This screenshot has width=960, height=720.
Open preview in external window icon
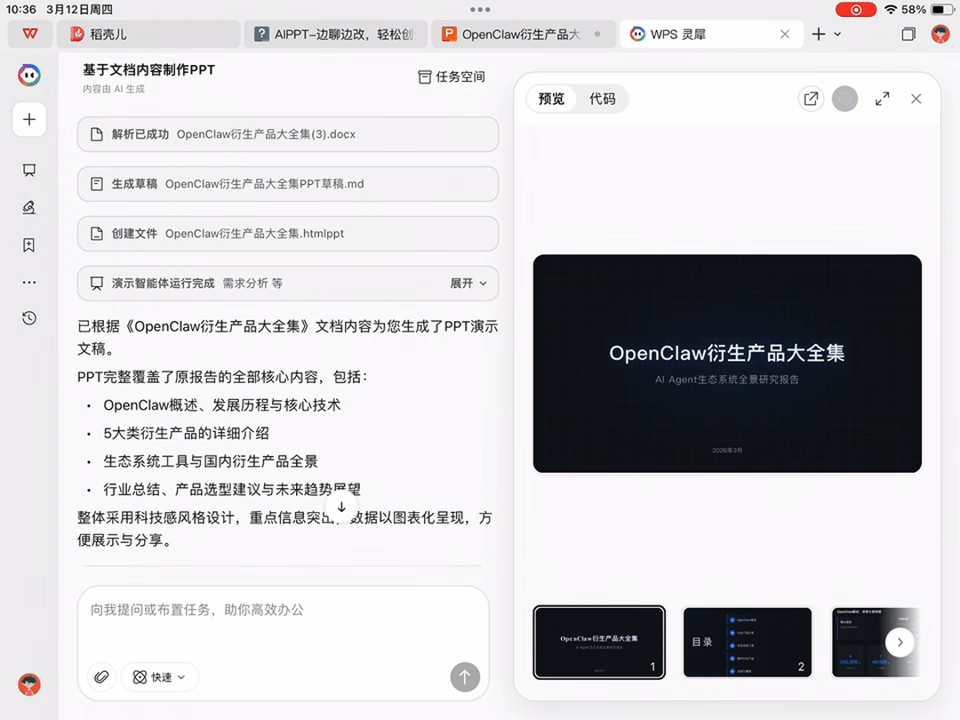811,99
